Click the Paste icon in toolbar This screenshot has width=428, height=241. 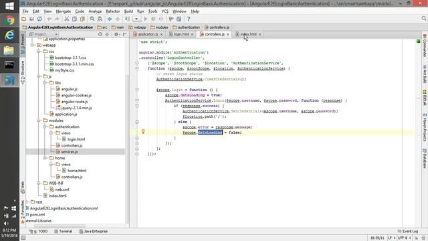82,19
